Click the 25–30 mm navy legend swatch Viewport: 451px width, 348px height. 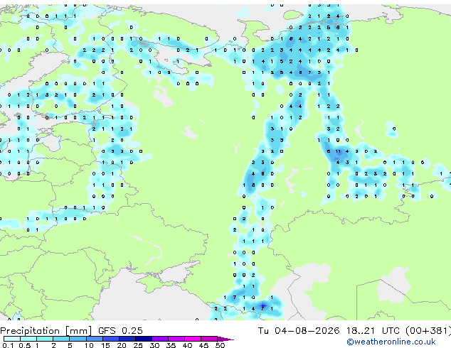coord(143,339)
